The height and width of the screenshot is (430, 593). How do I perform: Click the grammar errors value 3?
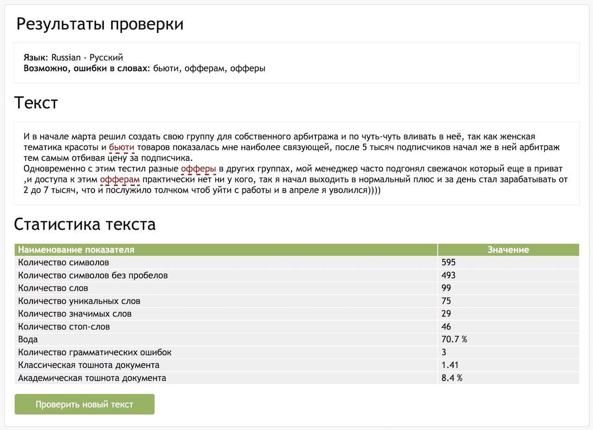pos(444,353)
